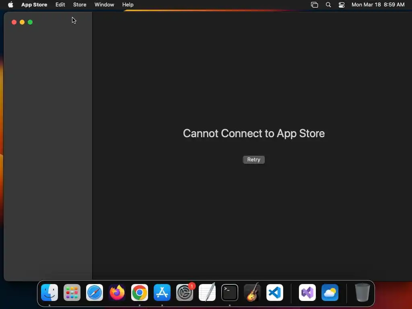Click the date and time display
The height and width of the screenshot is (309, 412).
[x=378, y=5]
